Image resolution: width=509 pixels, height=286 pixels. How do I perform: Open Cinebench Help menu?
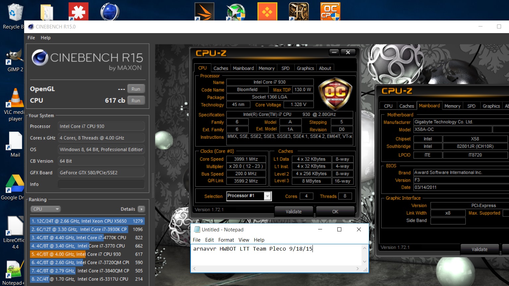[46, 38]
